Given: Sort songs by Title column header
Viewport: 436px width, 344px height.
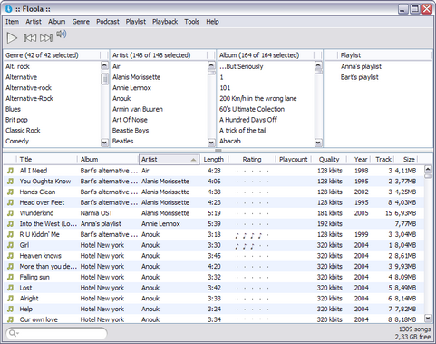Looking at the screenshot, I should click(x=47, y=160).
